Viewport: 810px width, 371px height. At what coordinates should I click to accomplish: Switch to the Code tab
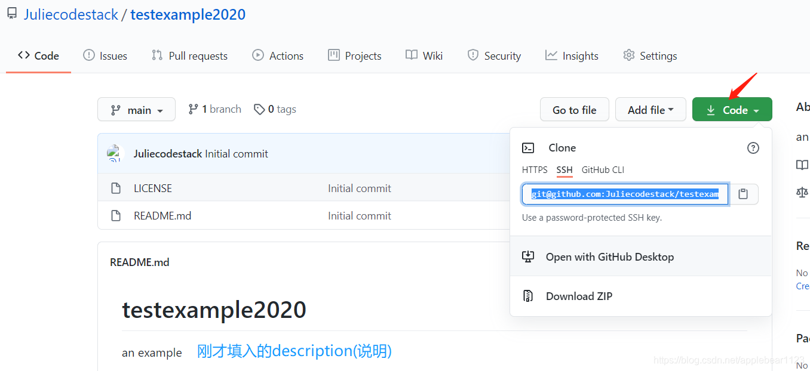click(x=38, y=55)
